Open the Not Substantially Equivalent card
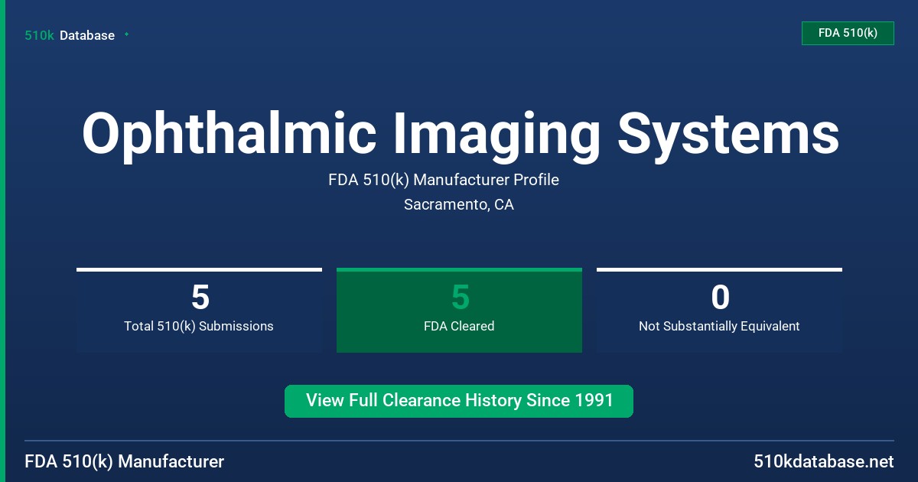The height and width of the screenshot is (482, 918). [719, 310]
